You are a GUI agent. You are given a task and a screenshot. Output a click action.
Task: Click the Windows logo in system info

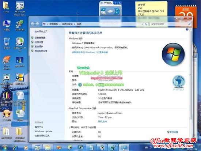(173, 54)
